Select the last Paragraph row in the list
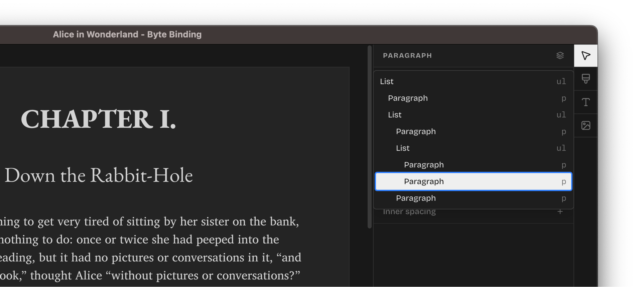 pos(473,198)
